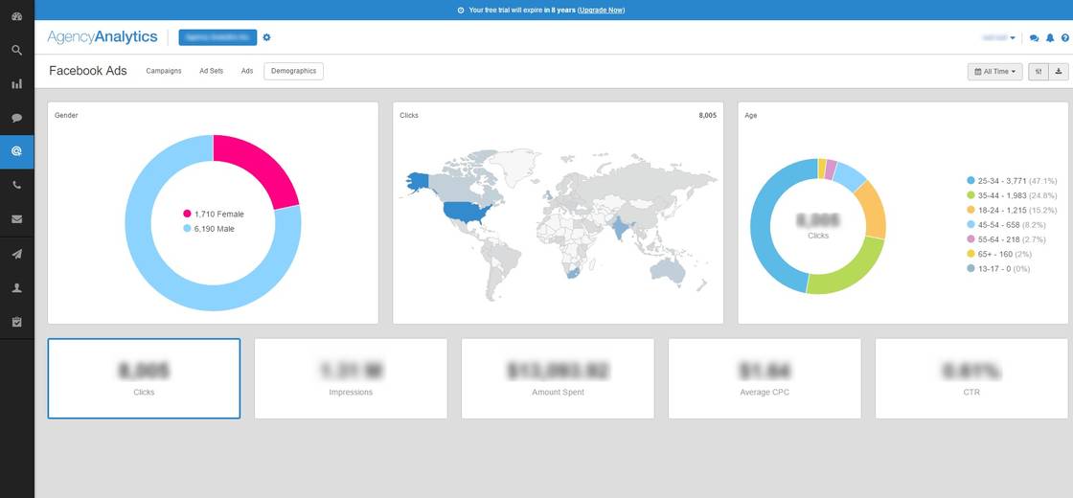This screenshot has height=498, width=1073.
Task: Select the Amount Spent metric card
Action: point(558,378)
